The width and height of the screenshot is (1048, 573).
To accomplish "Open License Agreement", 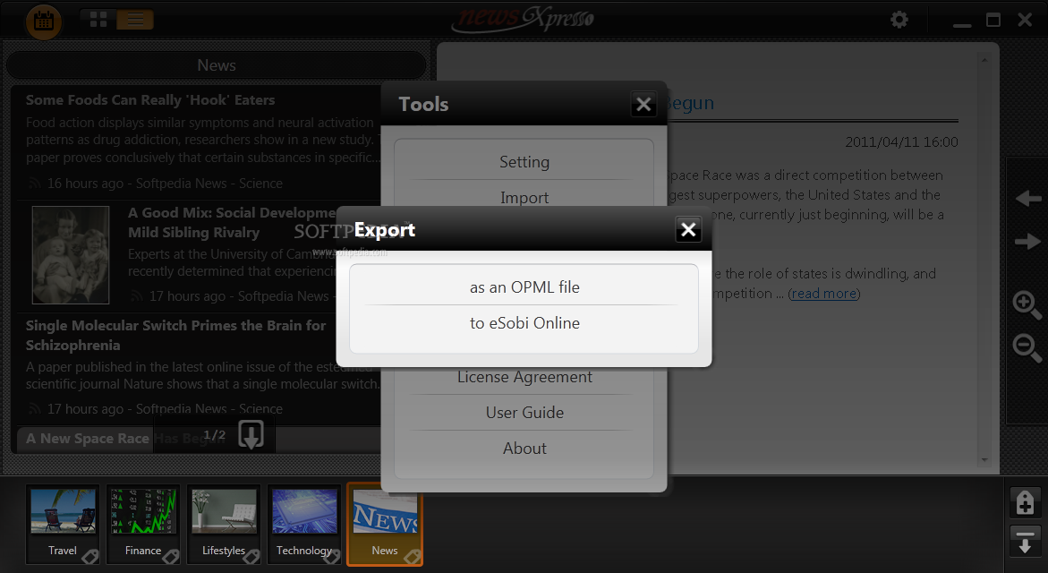I will click(x=524, y=377).
